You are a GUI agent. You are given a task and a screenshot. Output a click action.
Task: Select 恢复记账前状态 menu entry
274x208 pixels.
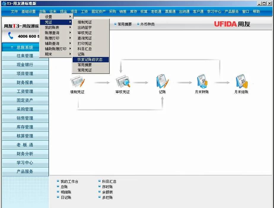pos(91,59)
